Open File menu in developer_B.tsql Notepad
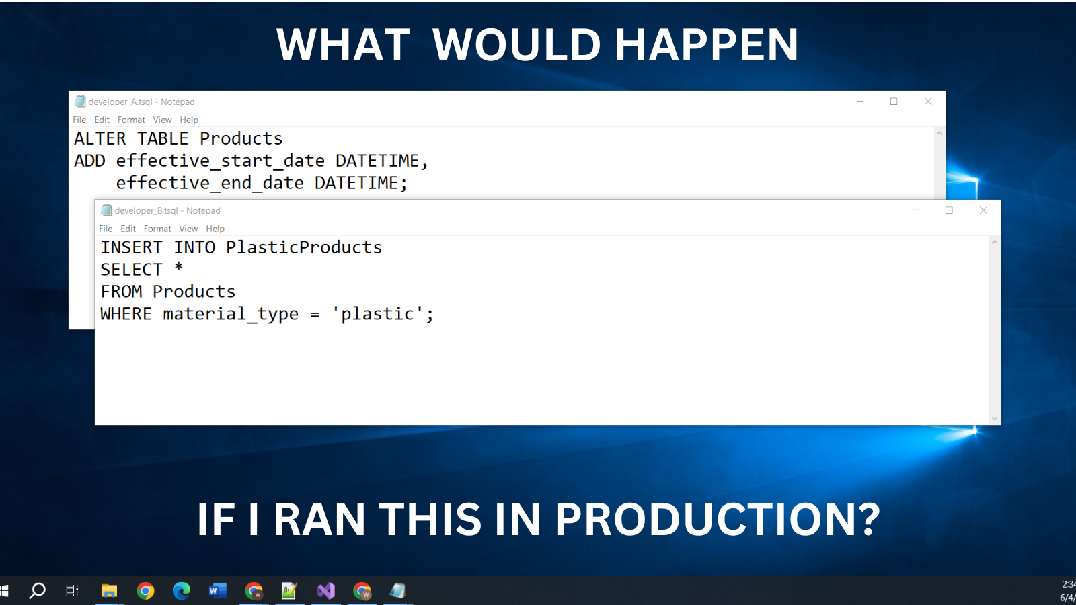Image resolution: width=1076 pixels, height=605 pixels. tap(106, 229)
